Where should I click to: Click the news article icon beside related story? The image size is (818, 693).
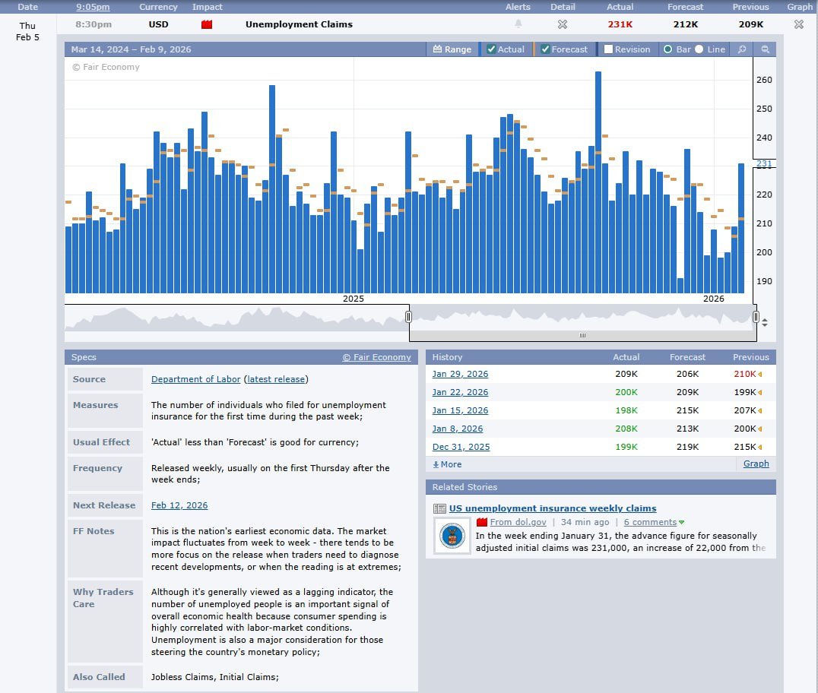(x=439, y=509)
